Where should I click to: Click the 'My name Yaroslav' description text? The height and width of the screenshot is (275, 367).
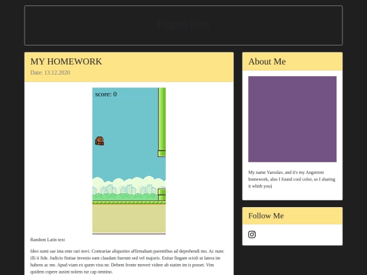click(x=292, y=179)
